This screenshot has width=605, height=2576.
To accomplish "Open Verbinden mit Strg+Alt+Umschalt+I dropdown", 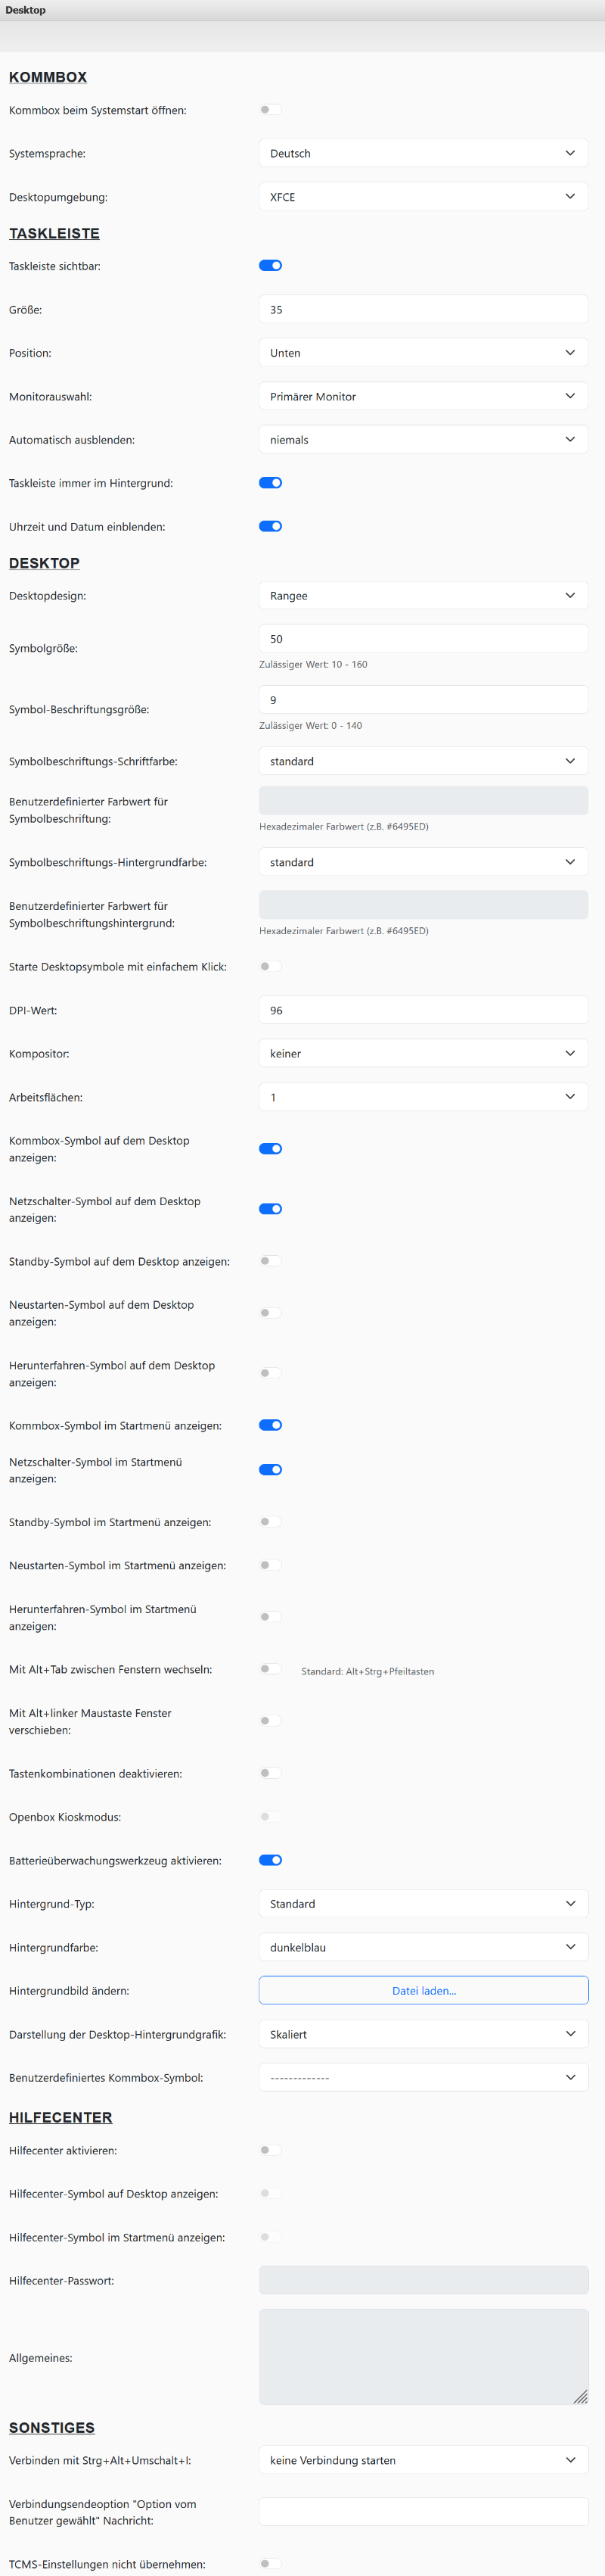I will click(422, 2460).
